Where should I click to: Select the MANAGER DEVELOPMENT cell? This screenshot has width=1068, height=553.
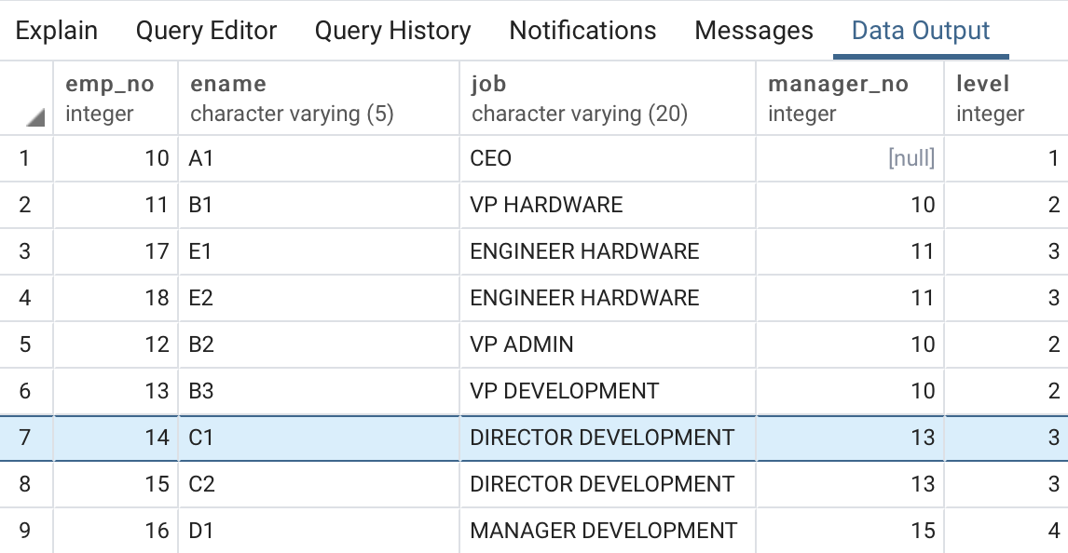(607, 531)
